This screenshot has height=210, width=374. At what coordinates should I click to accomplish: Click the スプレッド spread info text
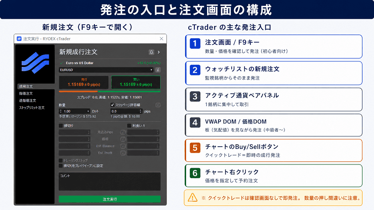pos(109,97)
